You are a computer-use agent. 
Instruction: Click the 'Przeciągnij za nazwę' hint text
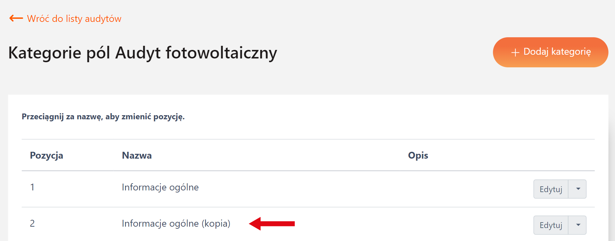click(103, 117)
